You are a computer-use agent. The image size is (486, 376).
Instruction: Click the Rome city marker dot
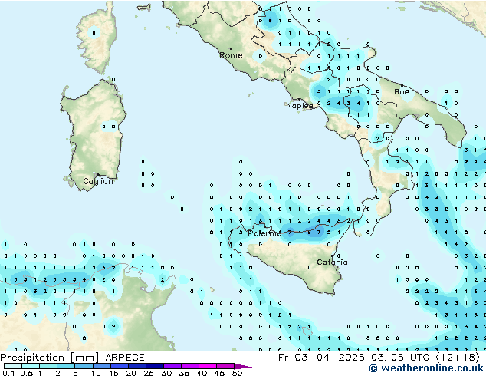point(231,48)
